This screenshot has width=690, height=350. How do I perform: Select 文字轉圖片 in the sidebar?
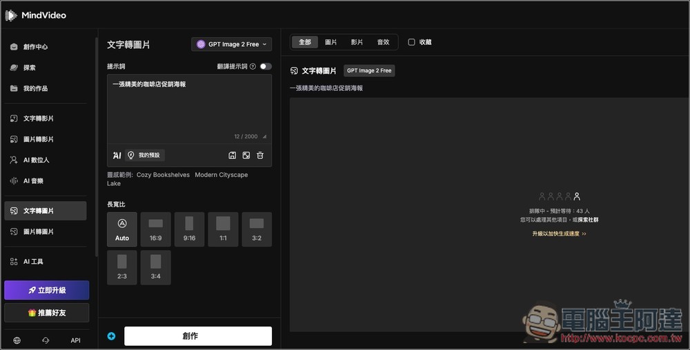pyautogui.click(x=46, y=211)
